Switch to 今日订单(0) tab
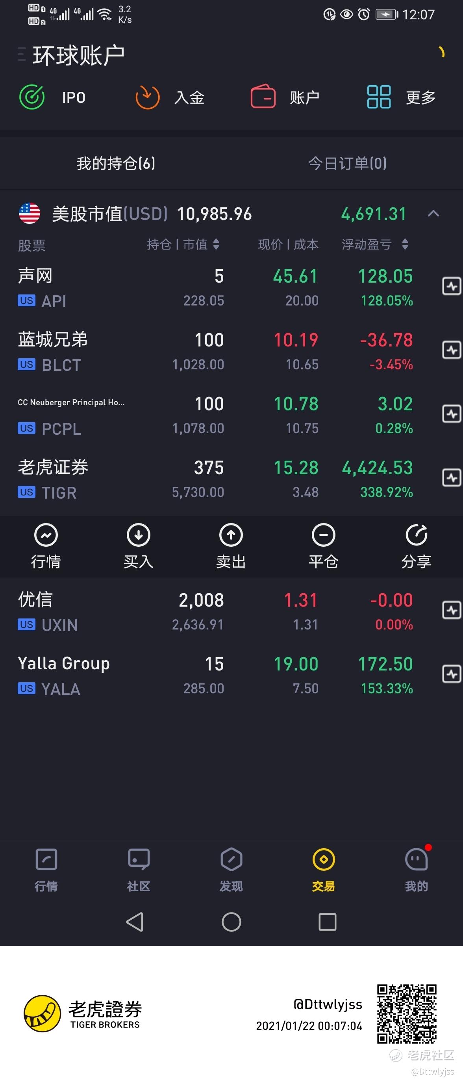The image size is (463, 1082). pos(347,163)
